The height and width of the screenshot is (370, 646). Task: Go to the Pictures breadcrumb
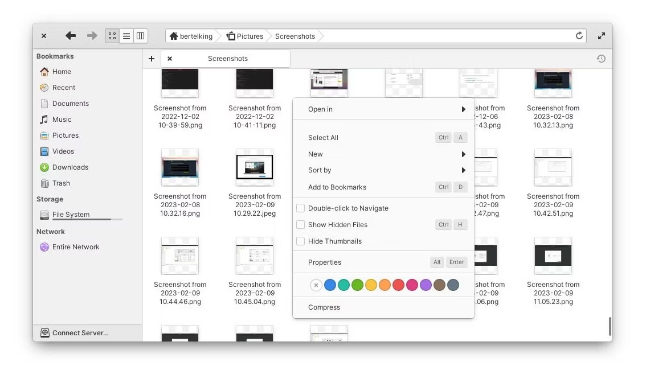[245, 36]
